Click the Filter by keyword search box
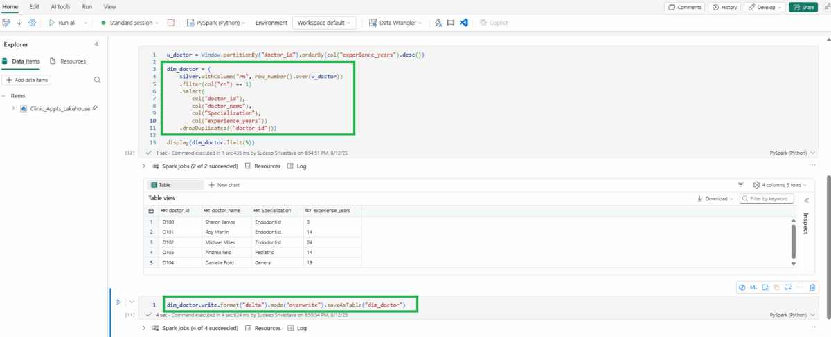831x337 pixels. click(x=767, y=198)
